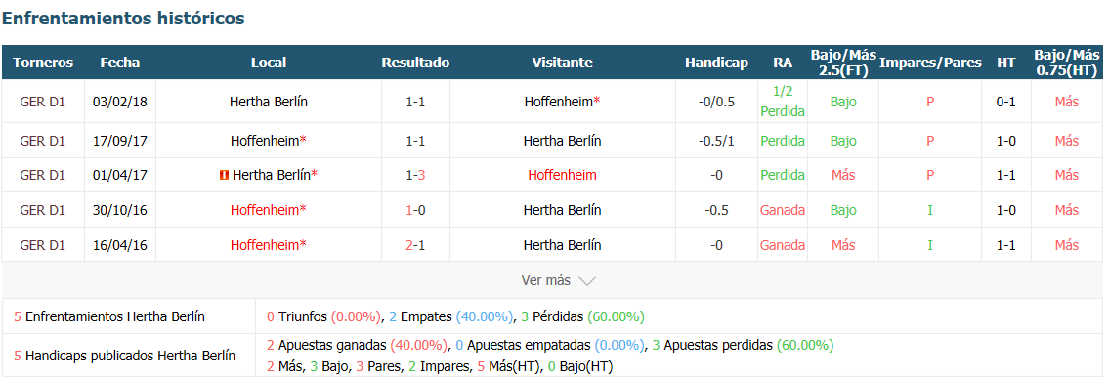The image size is (1109, 379).
Task: Click the Ver más link text
Action: tap(545, 280)
